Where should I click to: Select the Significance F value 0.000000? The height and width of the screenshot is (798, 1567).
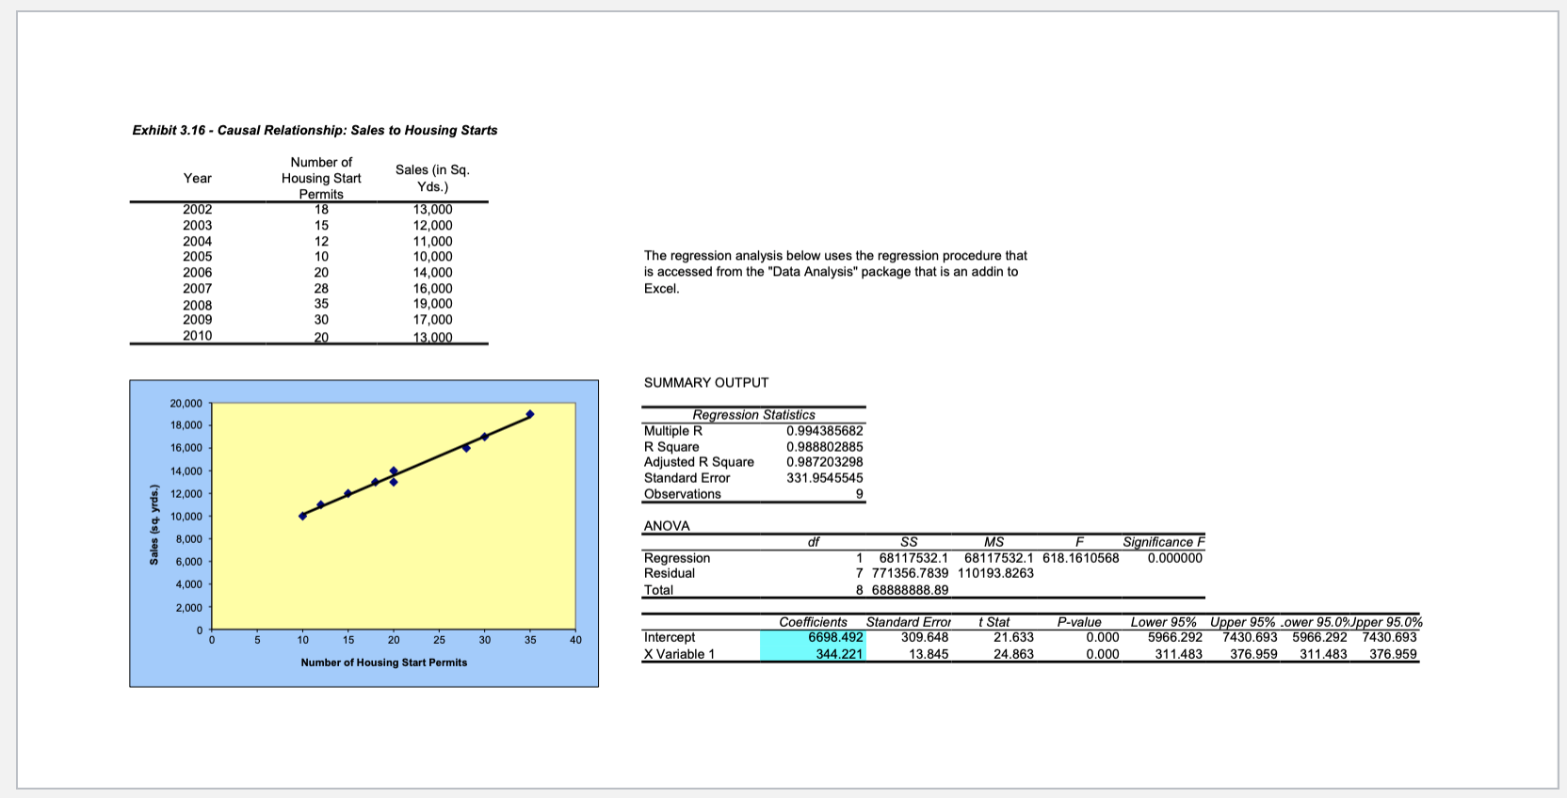click(x=1175, y=558)
